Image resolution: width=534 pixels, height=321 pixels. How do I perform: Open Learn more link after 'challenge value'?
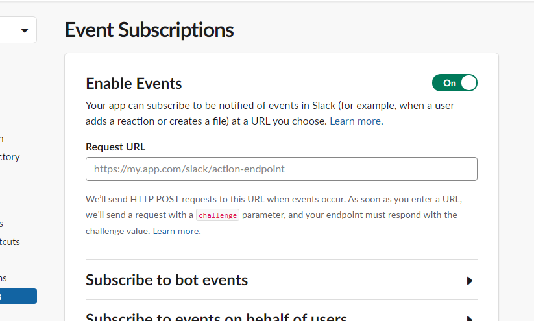(176, 231)
